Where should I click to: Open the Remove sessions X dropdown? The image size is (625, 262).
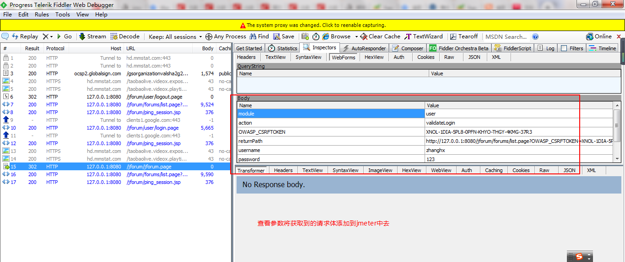pos(48,37)
